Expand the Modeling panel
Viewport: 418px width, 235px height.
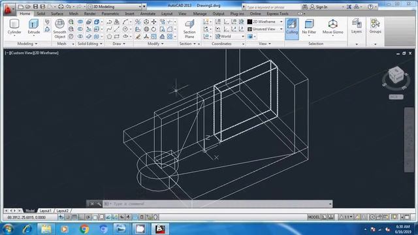point(27,44)
